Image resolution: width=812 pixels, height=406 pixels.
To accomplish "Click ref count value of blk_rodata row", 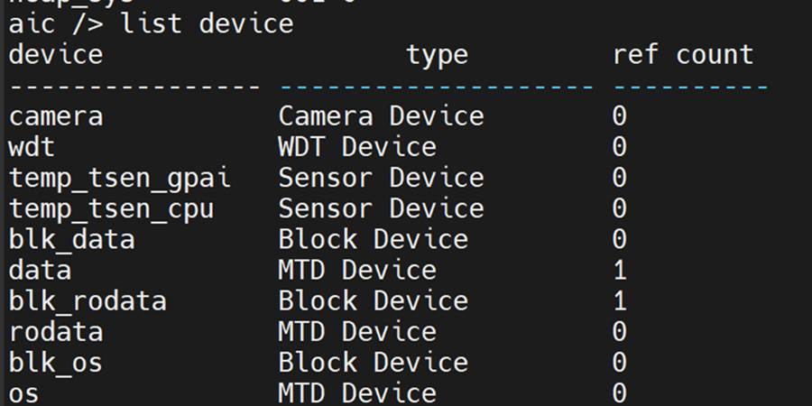I will (x=619, y=300).
